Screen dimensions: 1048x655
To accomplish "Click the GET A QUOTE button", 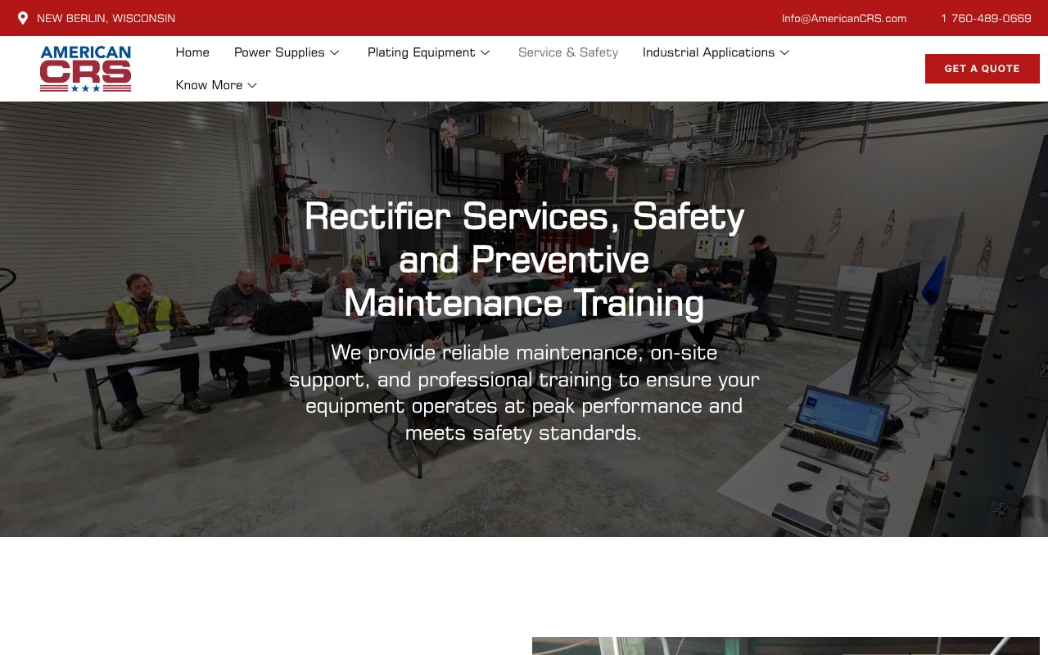I will (982, 69).
